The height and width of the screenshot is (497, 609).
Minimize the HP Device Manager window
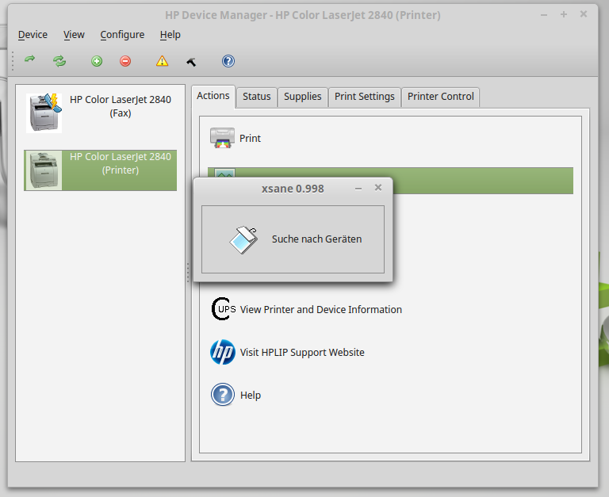coord(544,15)
